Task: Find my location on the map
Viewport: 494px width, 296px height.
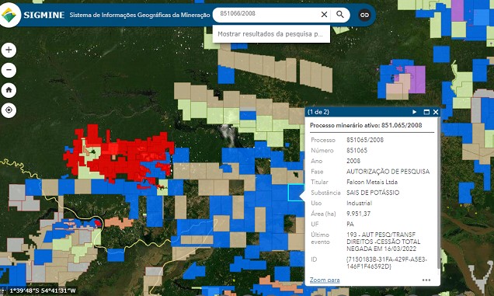Action: coord(9,110)
